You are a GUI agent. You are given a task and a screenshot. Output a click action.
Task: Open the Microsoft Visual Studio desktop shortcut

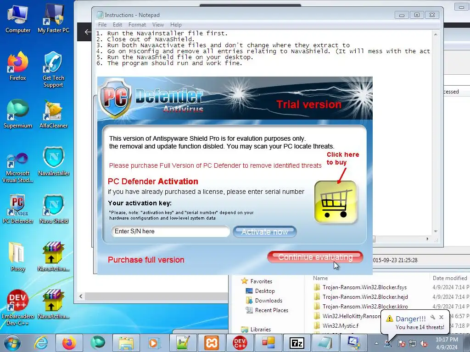(18, 168)
